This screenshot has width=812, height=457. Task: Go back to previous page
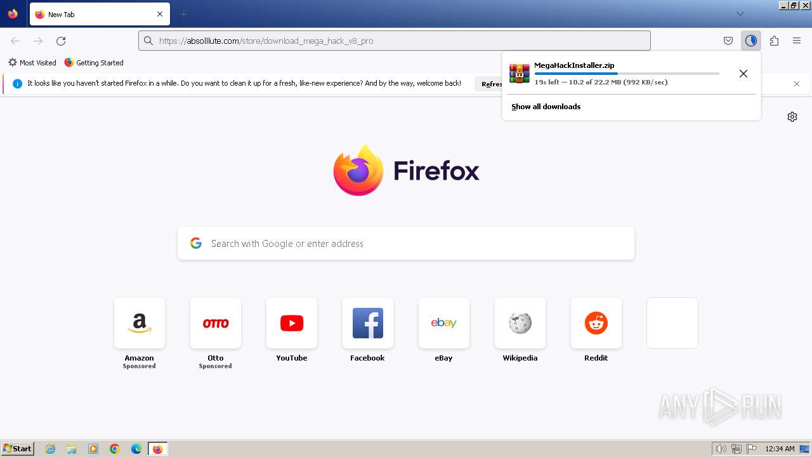(x=15, y=41)
